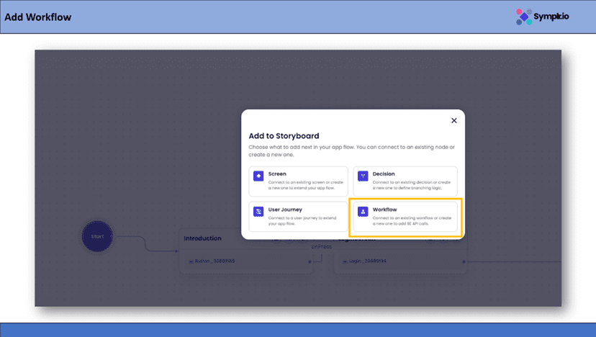This screenshot has height=337, width=596.
Task: Click the Start node circle
Action: [x=97, y=236]
